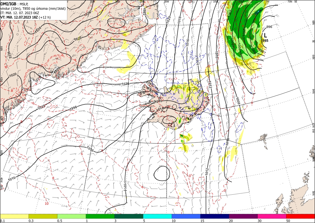
Task: Click the legend value '0.5'
Action: tap(60, 221)
